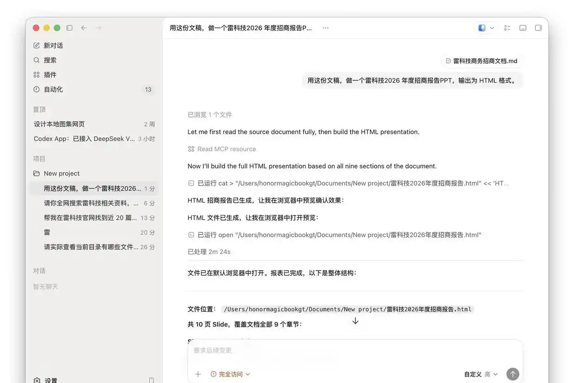Send the message with the up-arrow button
Viewport: 574px width, 383px height.
pos(513,374)
